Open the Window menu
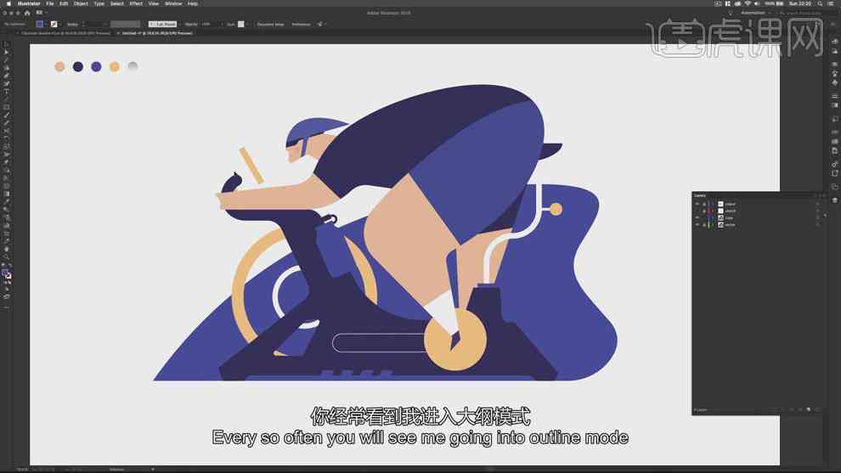Viewport: 841px width, 473px height. (x=173, y=3)
